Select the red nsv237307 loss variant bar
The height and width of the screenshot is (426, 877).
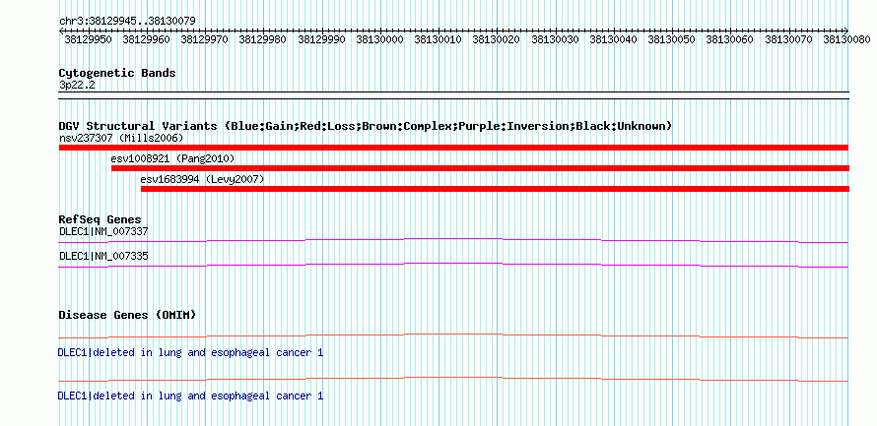click(x=453, y=148)
